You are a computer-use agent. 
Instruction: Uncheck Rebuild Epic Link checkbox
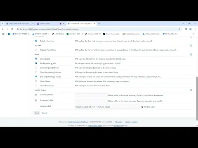click(x=36, y=41)
